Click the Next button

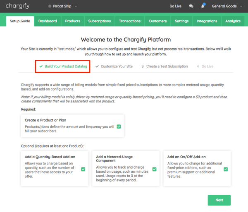click(219, 200)
